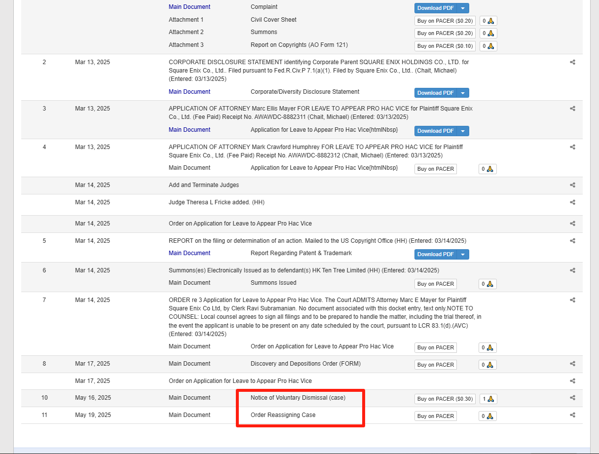This screenshot has height=454, width=599.
Task: Click prayer button for Discovery and Depositions Order
Action: [x=487, y=365]
